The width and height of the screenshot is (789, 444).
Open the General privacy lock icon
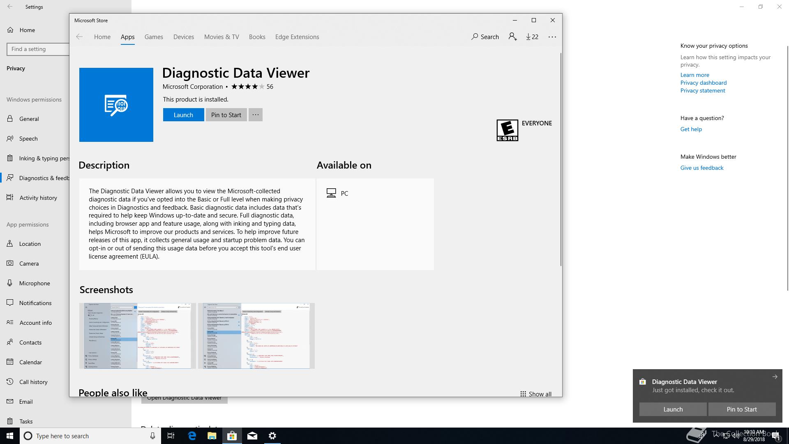[10, 119]
